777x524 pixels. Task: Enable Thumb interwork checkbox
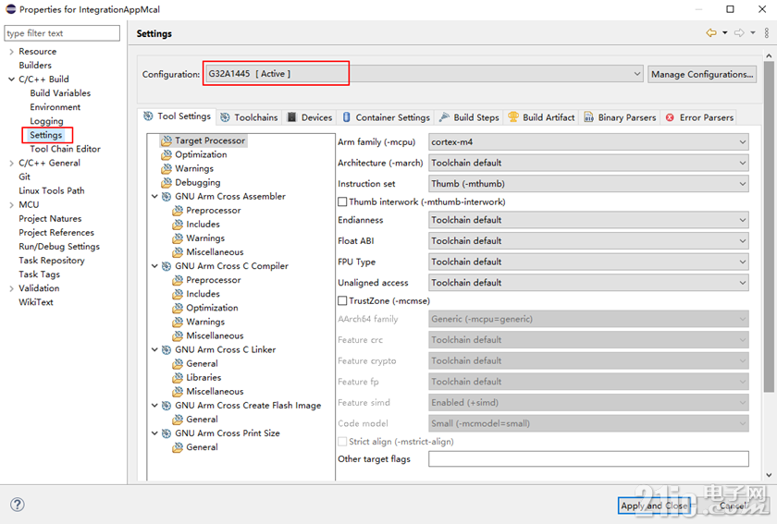point(342,202)
